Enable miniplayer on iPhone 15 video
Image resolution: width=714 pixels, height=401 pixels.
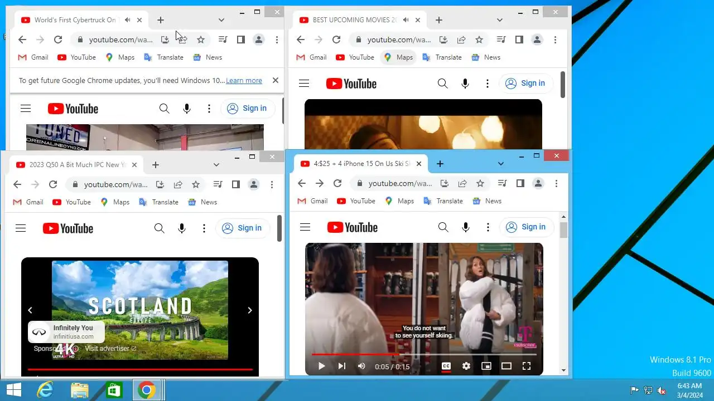tap(486, 366)
